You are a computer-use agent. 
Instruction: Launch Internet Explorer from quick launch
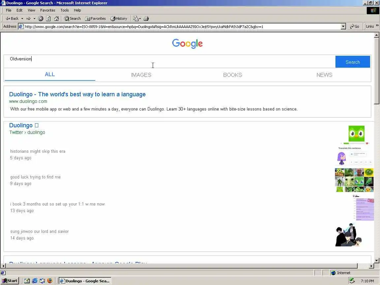(35, 281)
